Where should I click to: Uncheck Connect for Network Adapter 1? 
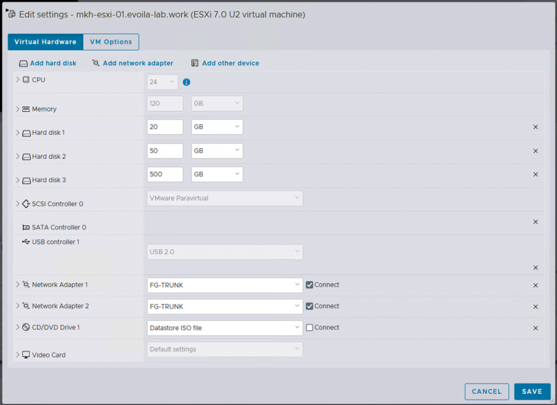(x=310, y=284)
